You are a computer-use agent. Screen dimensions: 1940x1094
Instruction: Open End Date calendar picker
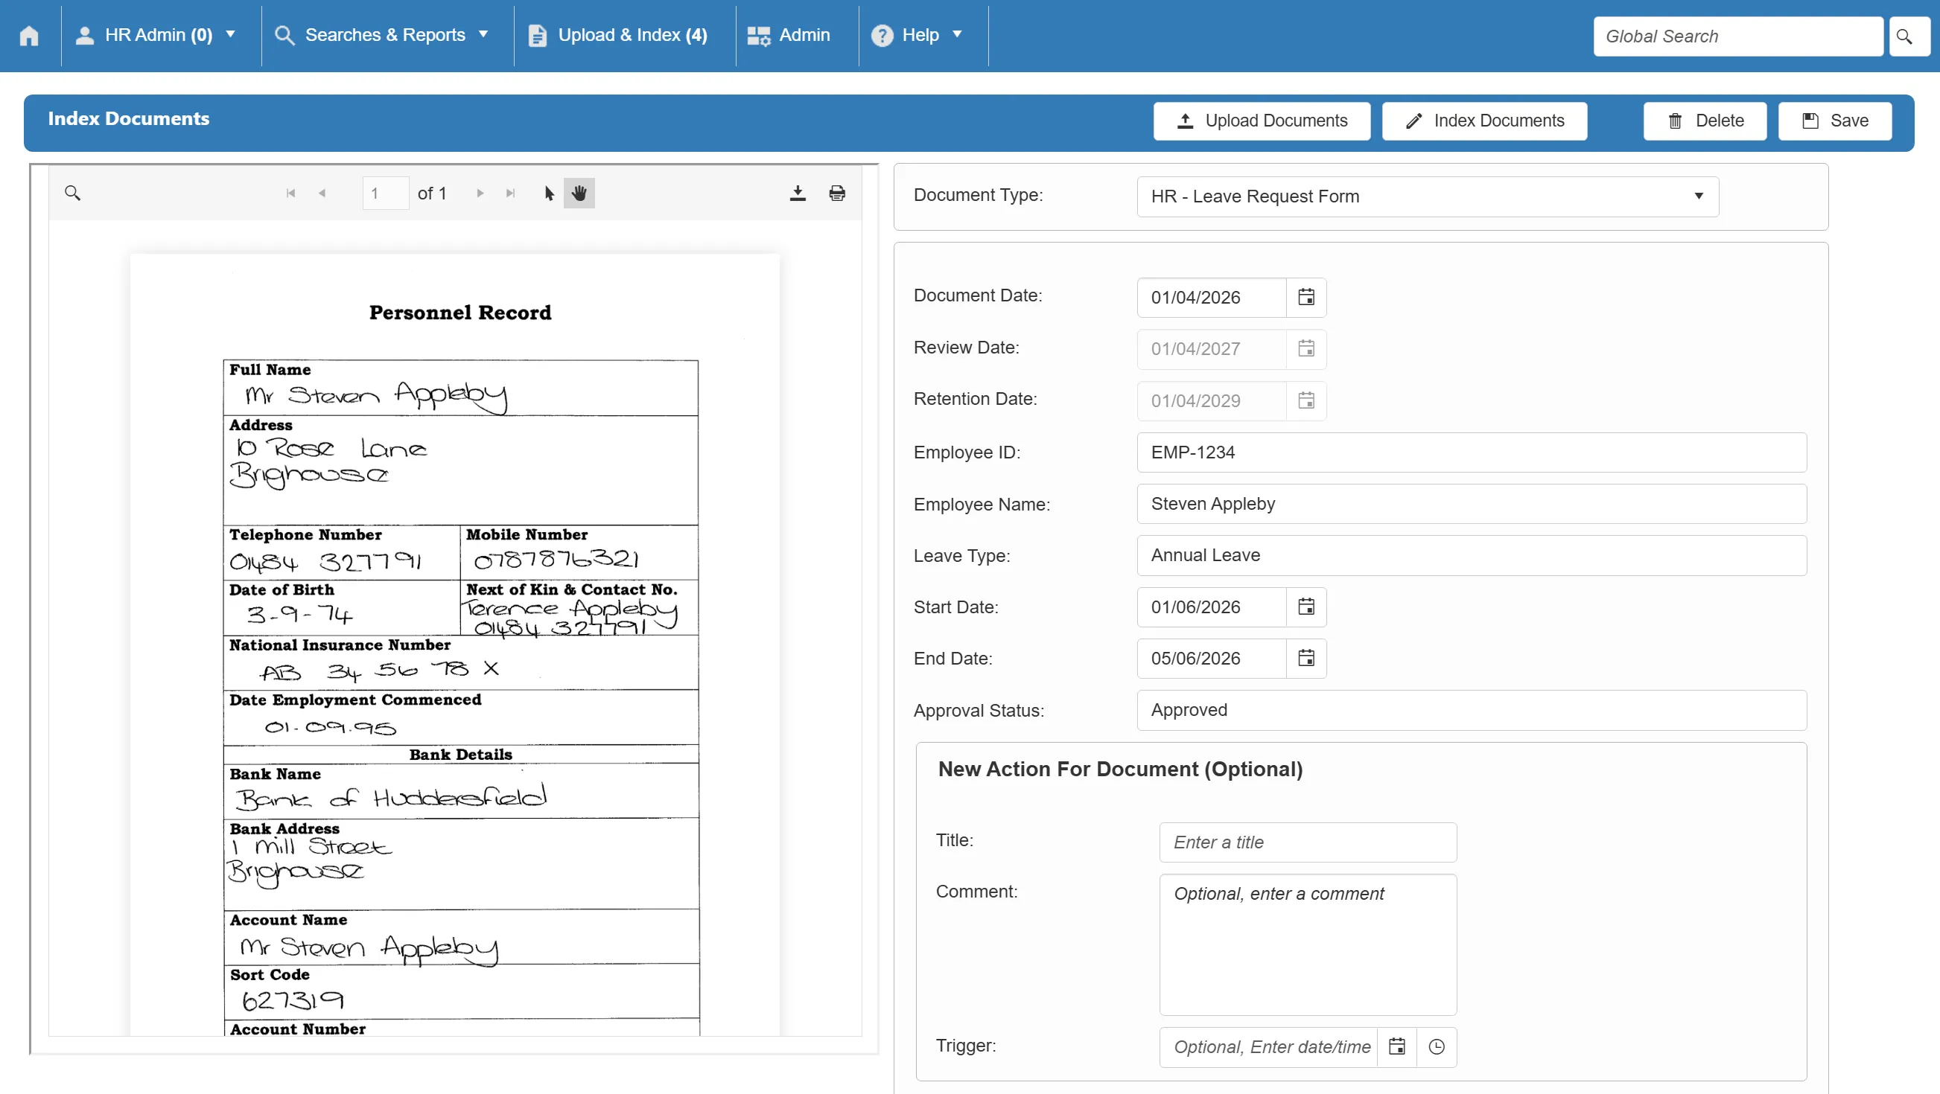1306,659
